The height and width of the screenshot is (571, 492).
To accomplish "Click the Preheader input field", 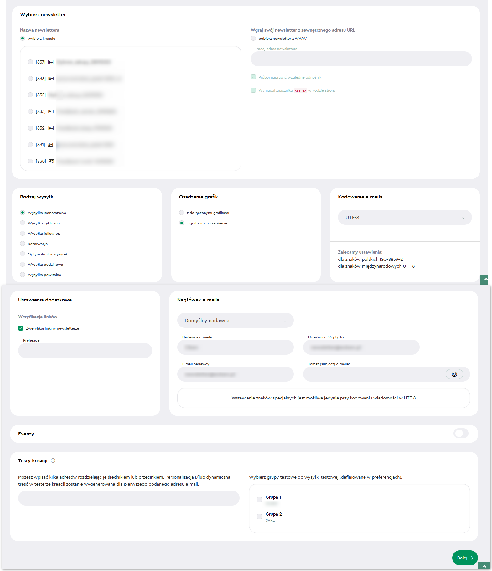I will (85, 351).
